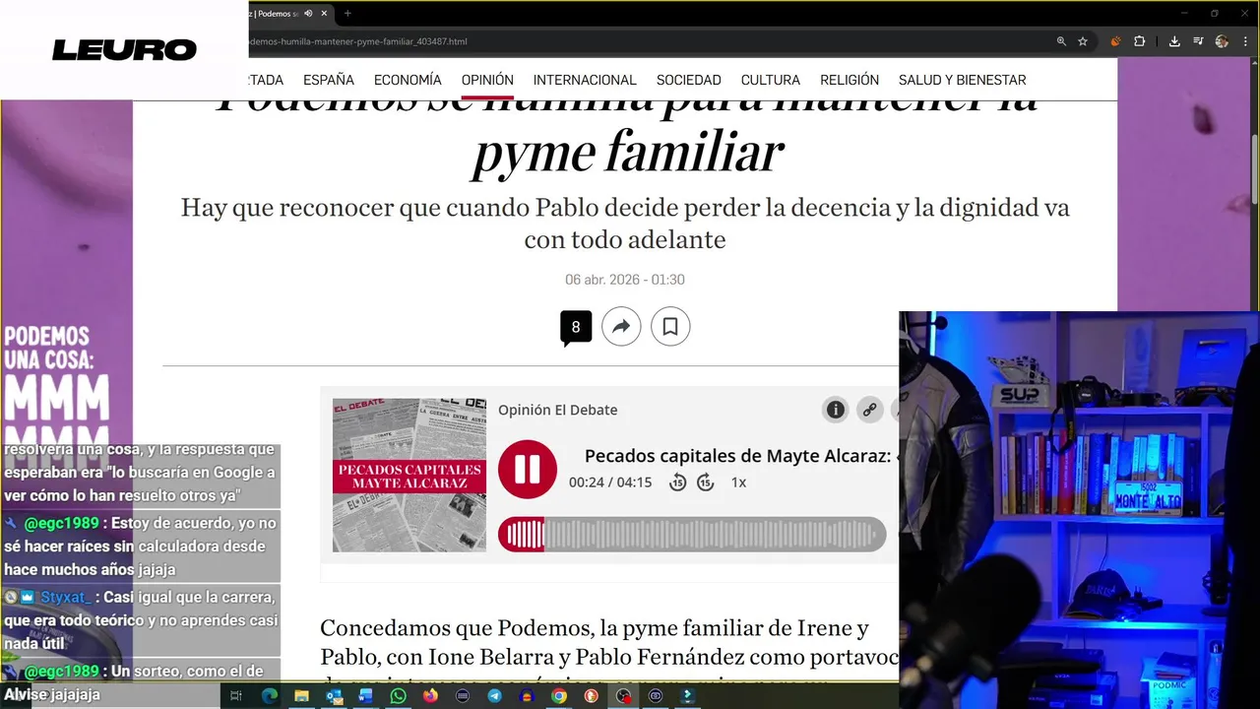Open Word from the taskbar
The image size is (1260, 709).
click(x=365, y=695)
